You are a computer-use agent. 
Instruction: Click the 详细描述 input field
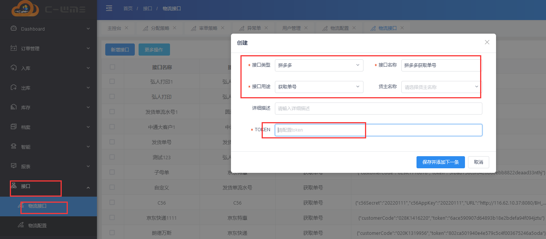[379, 109]
